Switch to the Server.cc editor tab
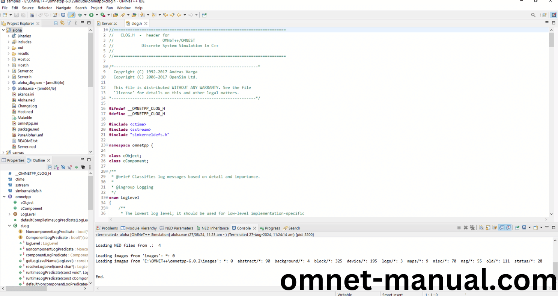Screen dimensions: 558x296 click(109, 23)
